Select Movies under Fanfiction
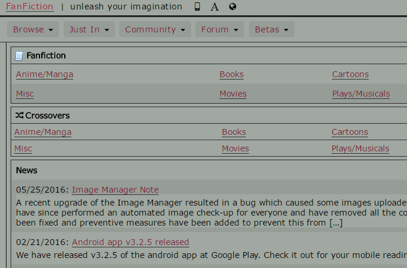This screenshot has width=407, height=268. pyautogui.click(x=233, y=94)
